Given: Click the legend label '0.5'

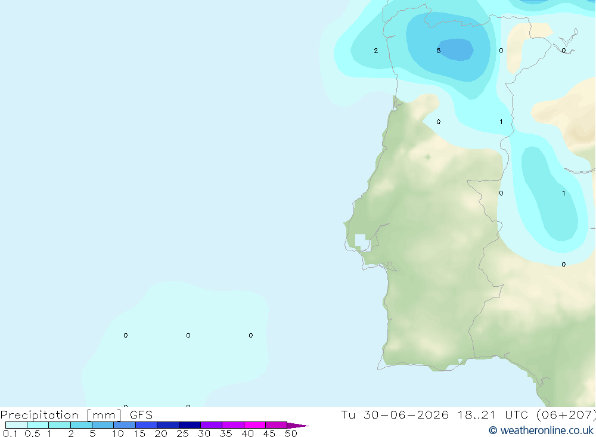Looking at the screenshot, I should pyautogui.click(x=32, y=433).
